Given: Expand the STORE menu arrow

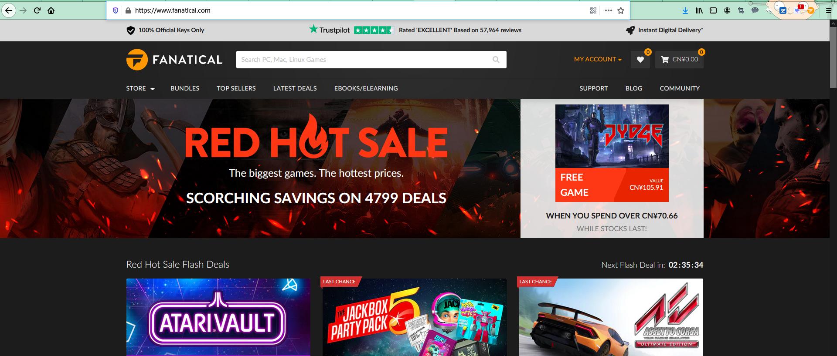Looking at the screenshot, I should [x=153, y=89].
